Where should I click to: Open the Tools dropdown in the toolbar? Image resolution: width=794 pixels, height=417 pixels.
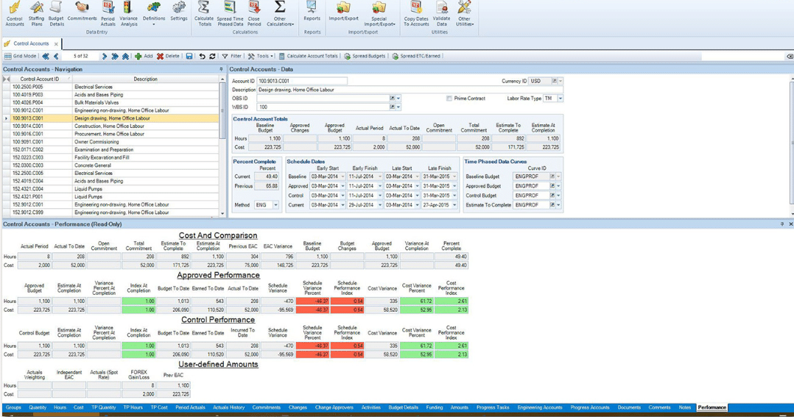261,56
